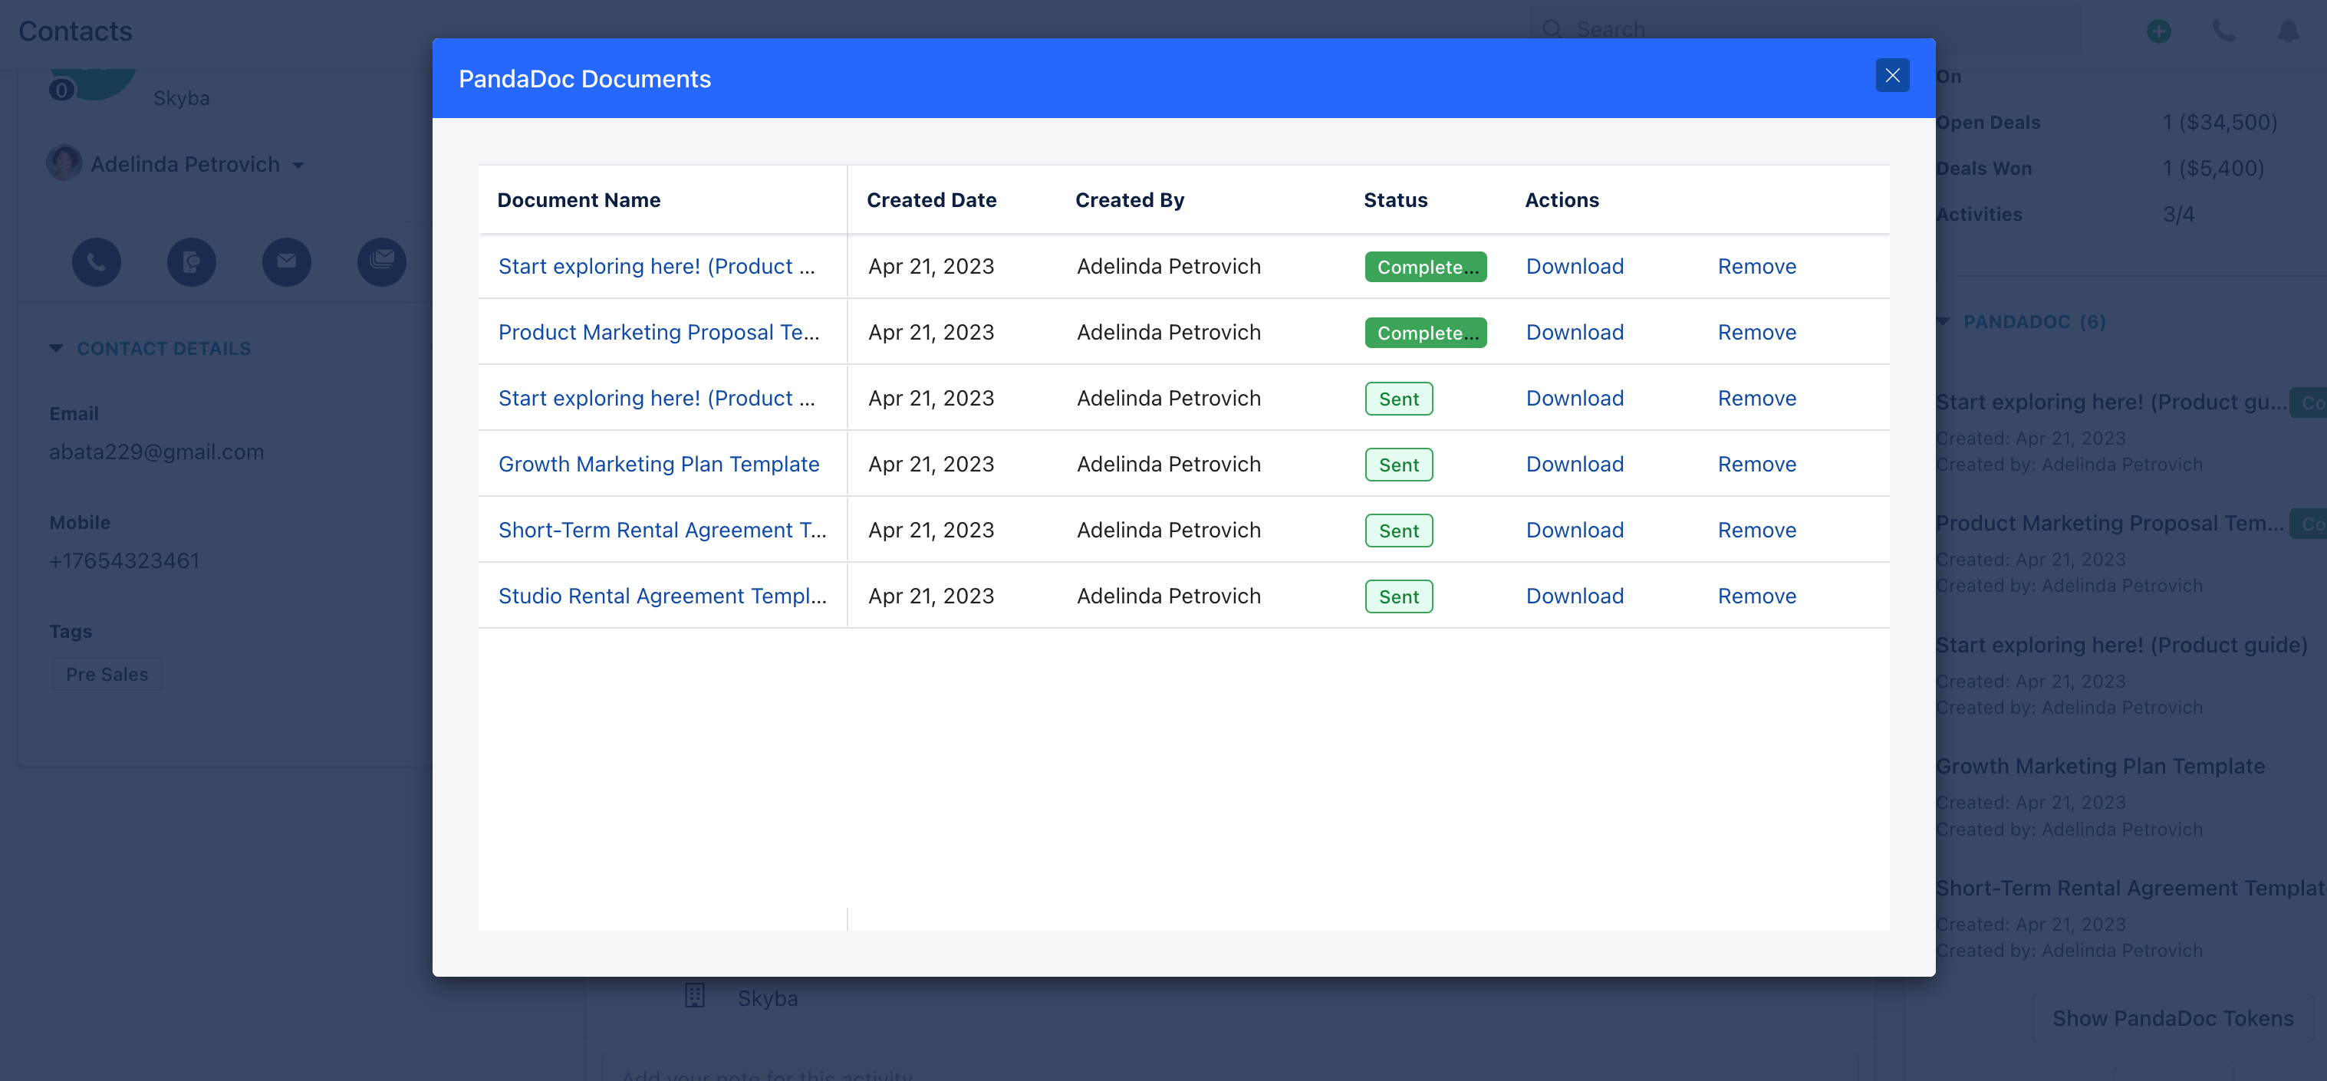Remove Studio Rental Agreement document

[x=1757, y=596]
